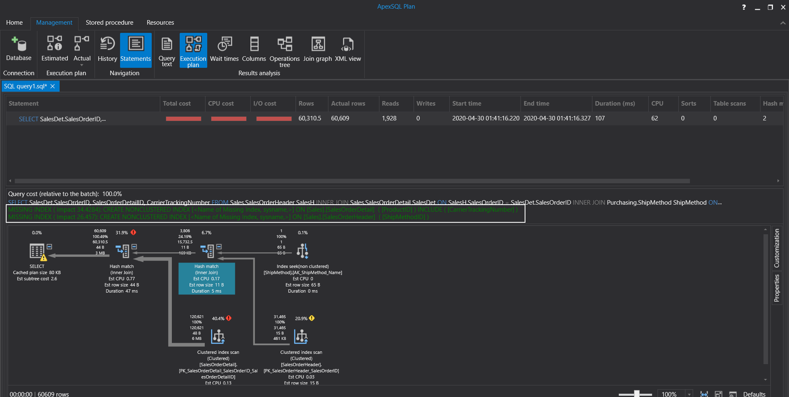Collapse the SELECT node in plan
789x397 pixels.
pos(49,247)
